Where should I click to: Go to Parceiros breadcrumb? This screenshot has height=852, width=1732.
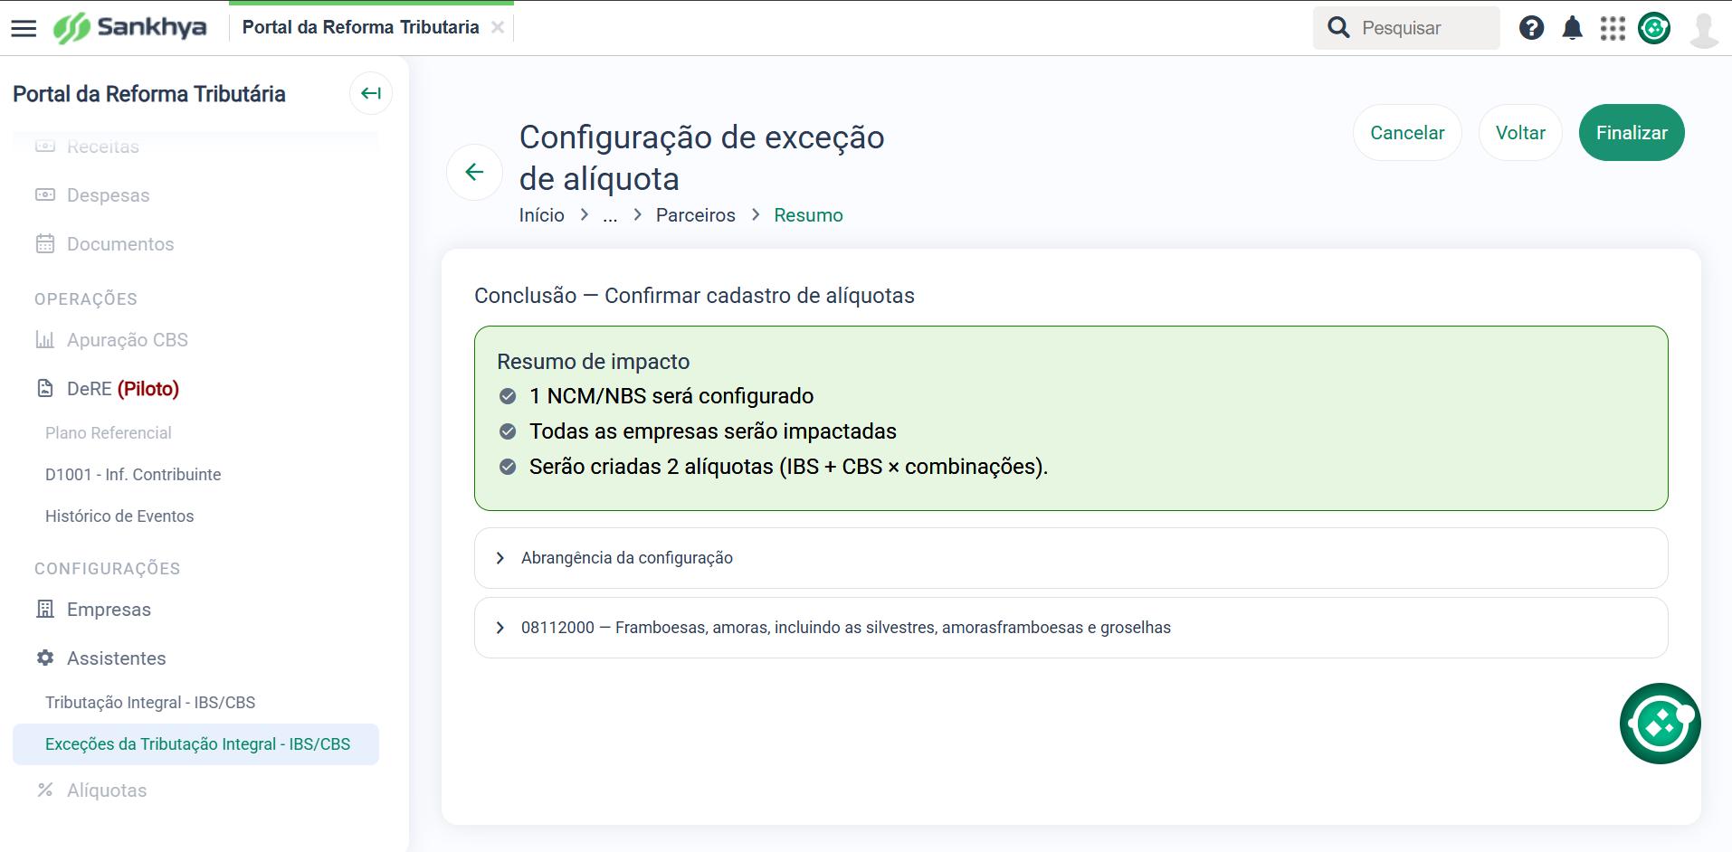pyautogui.click(x=696, y=215)
